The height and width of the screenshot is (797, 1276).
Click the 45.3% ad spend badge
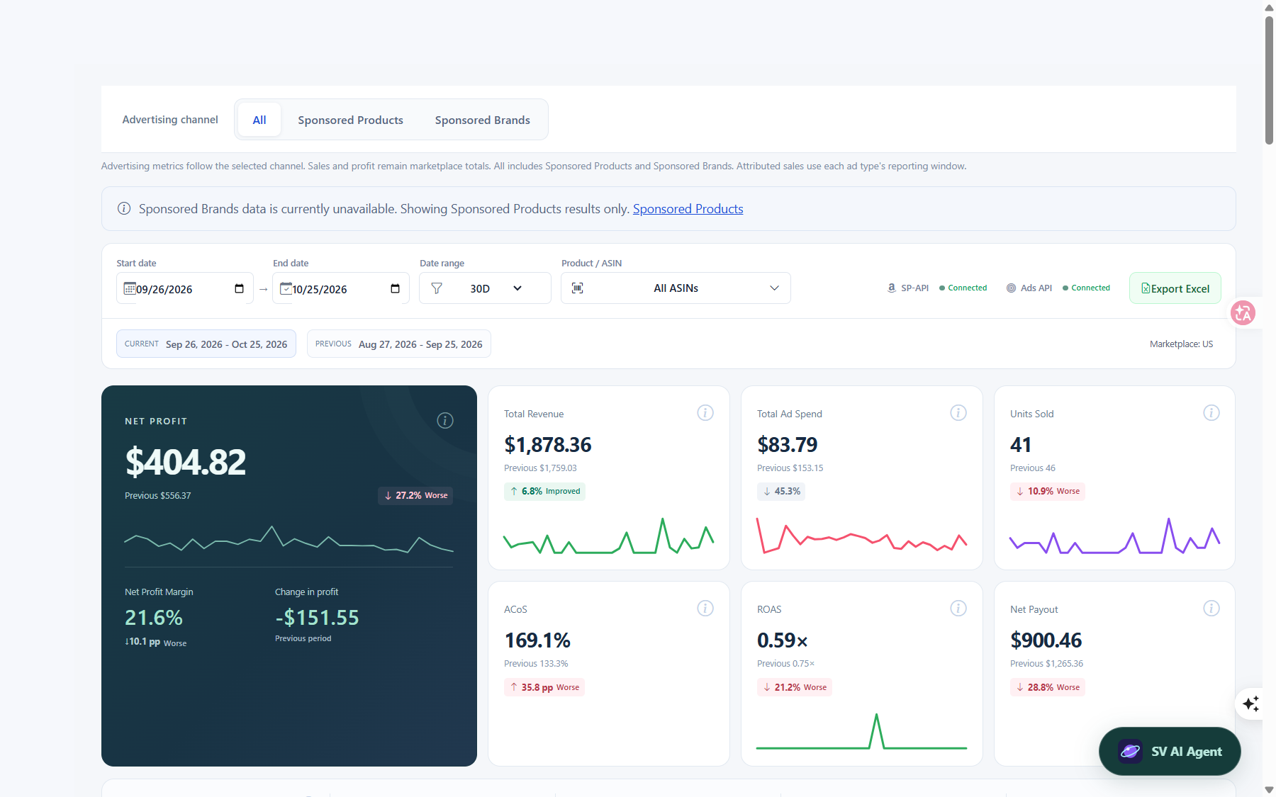click(780, 491)
